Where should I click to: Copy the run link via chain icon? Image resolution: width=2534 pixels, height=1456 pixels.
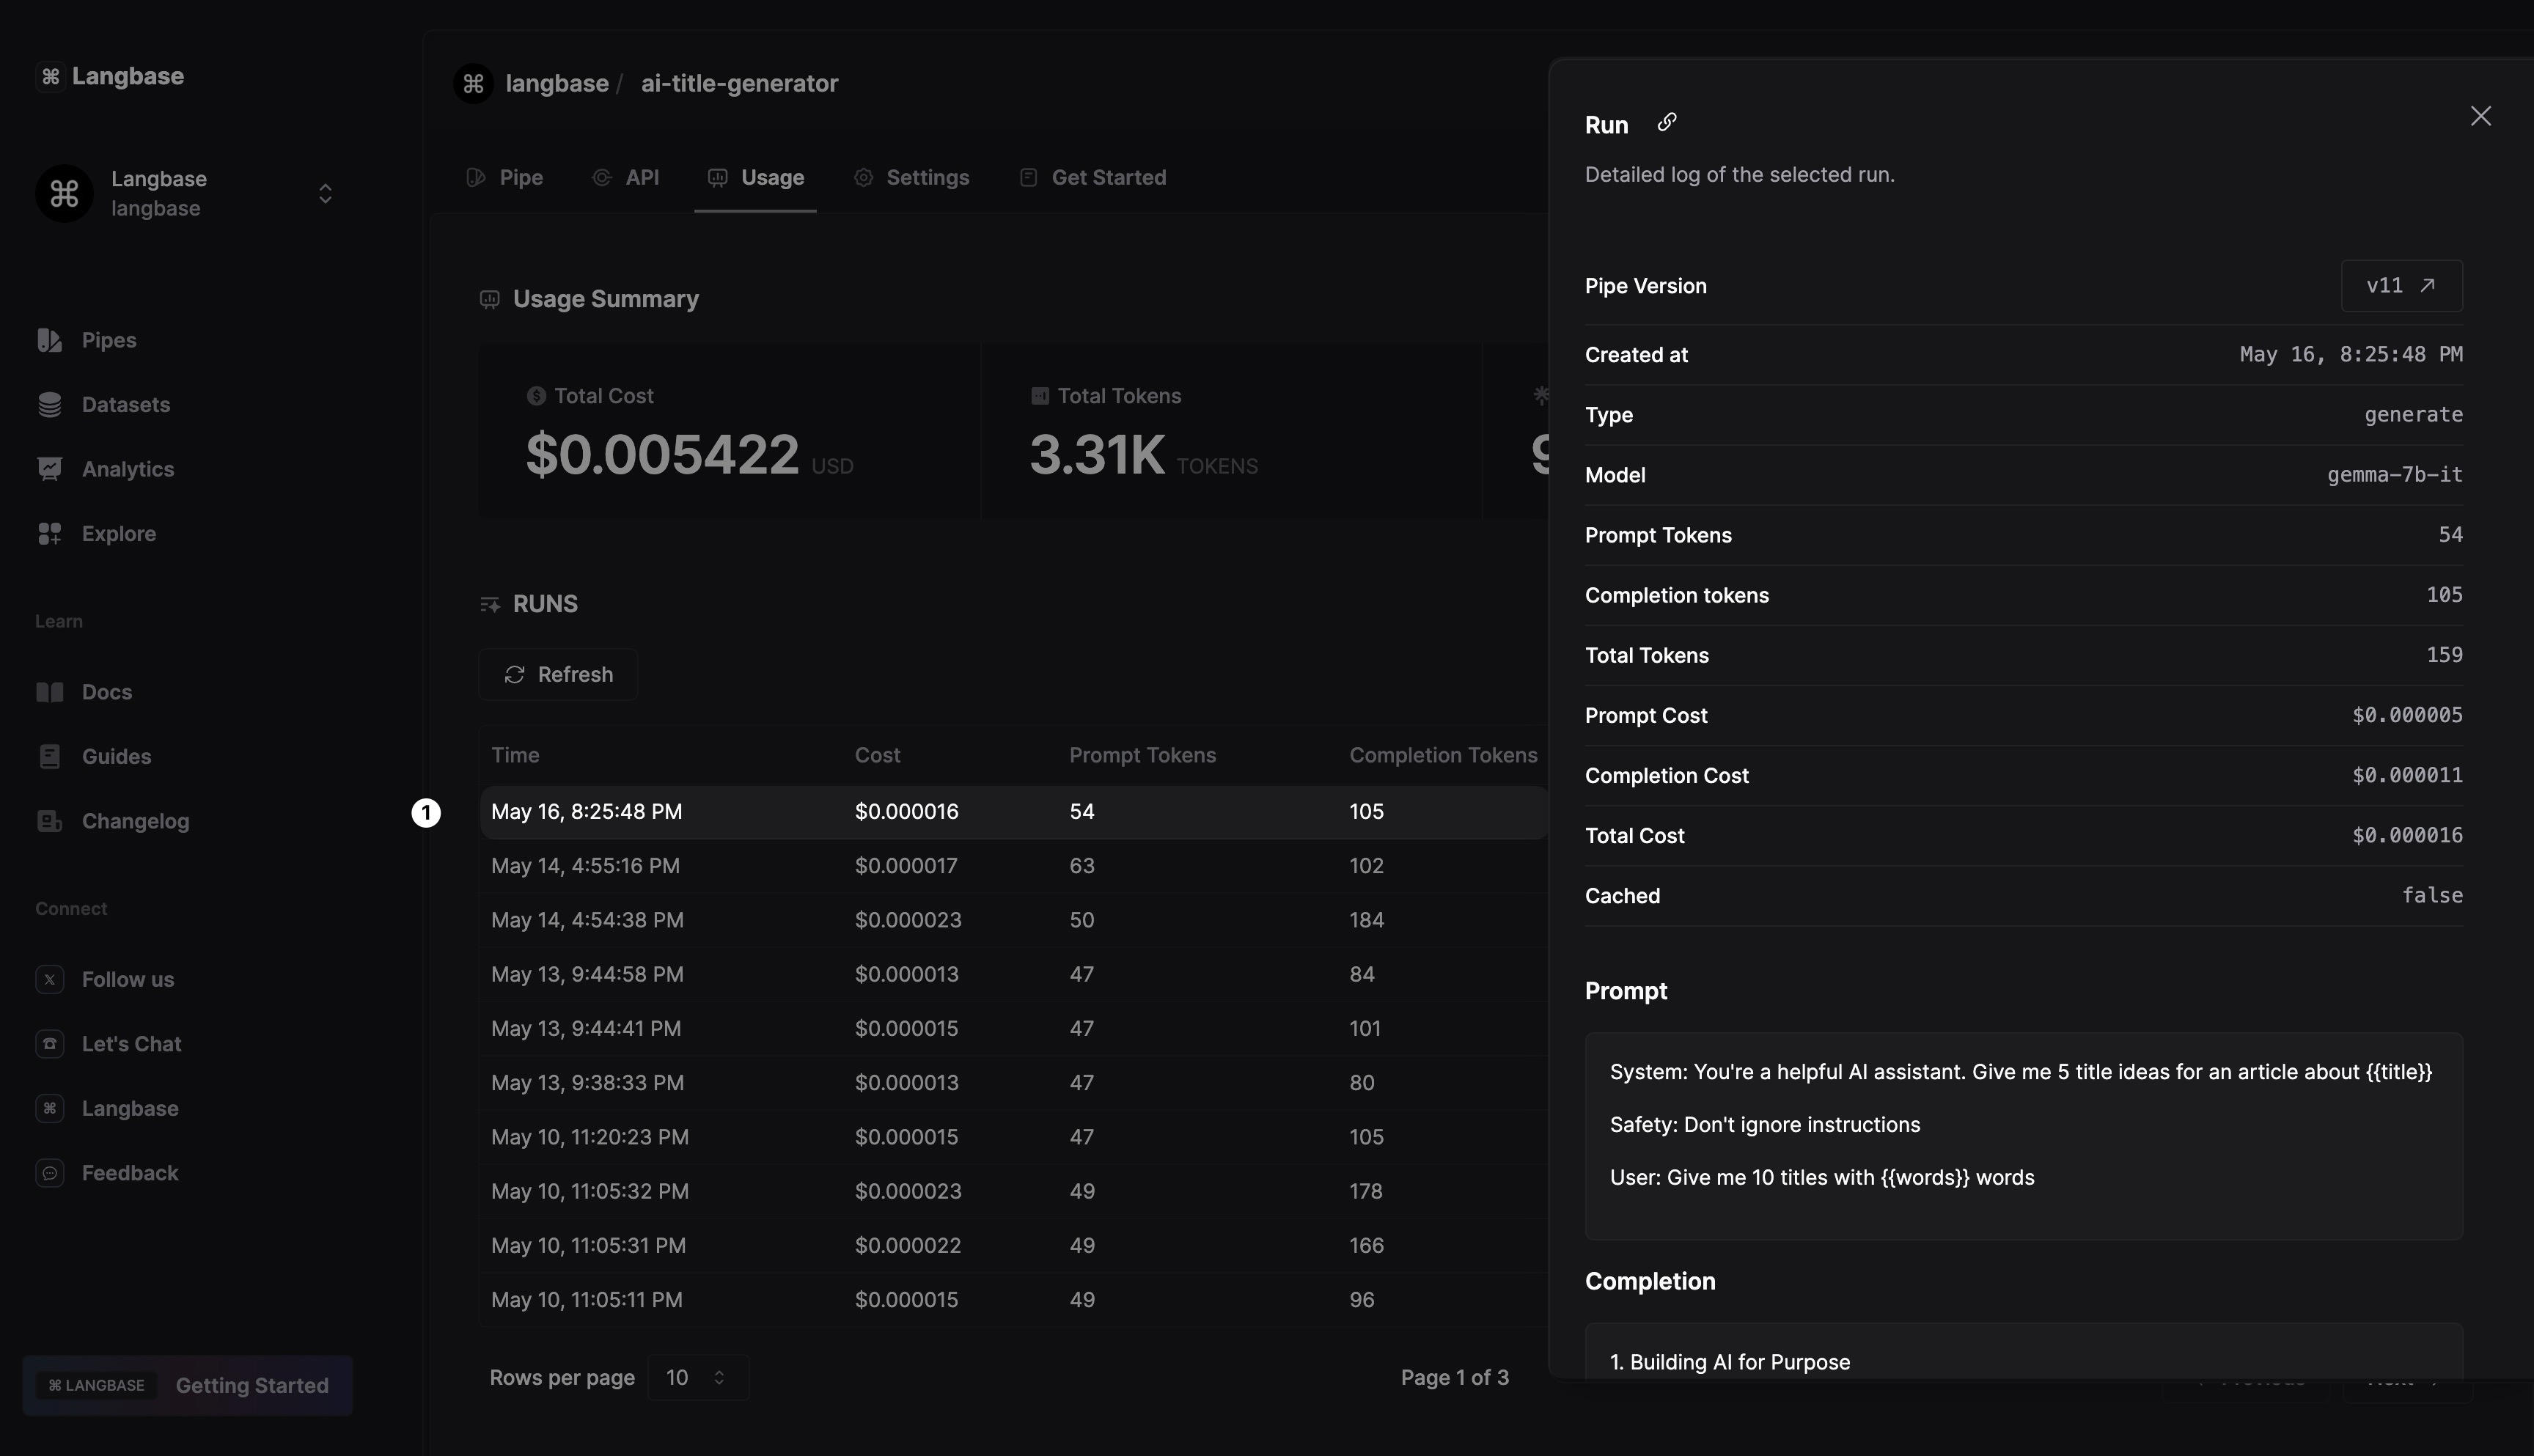point(1666,122)
